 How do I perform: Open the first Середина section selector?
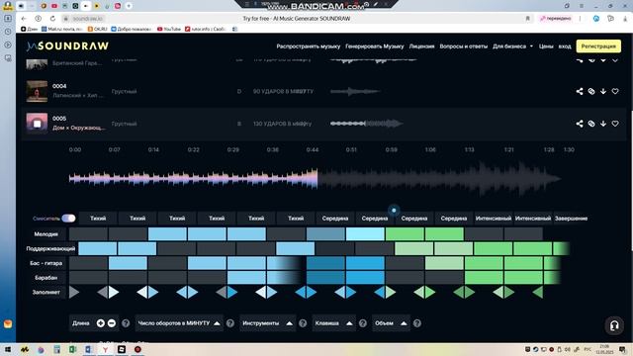coord(335,219)
